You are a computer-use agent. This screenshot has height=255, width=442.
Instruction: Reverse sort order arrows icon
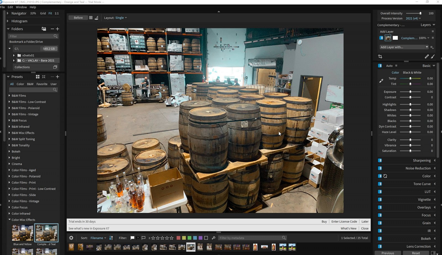click(x=111, y=238)
